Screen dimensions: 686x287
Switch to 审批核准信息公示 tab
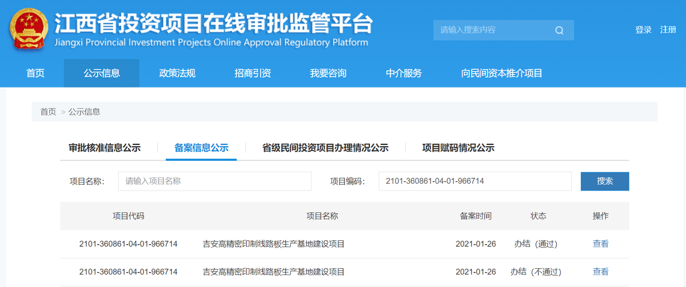pos(105,148)
